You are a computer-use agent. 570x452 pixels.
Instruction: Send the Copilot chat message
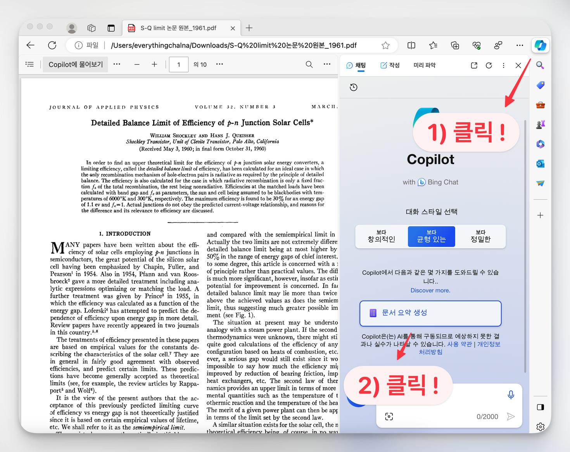[511, 416]
